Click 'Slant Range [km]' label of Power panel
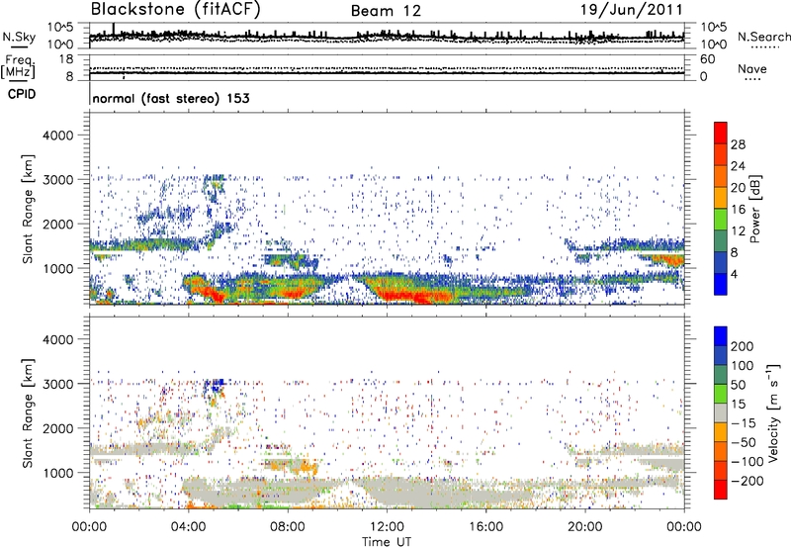 28,209
